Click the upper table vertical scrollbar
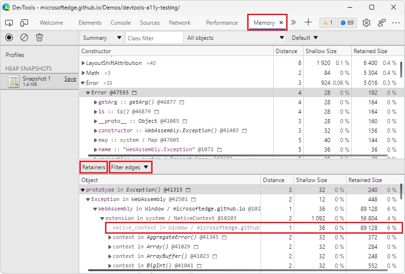This screenshot has height=274, width=405. tap(401, 70)
